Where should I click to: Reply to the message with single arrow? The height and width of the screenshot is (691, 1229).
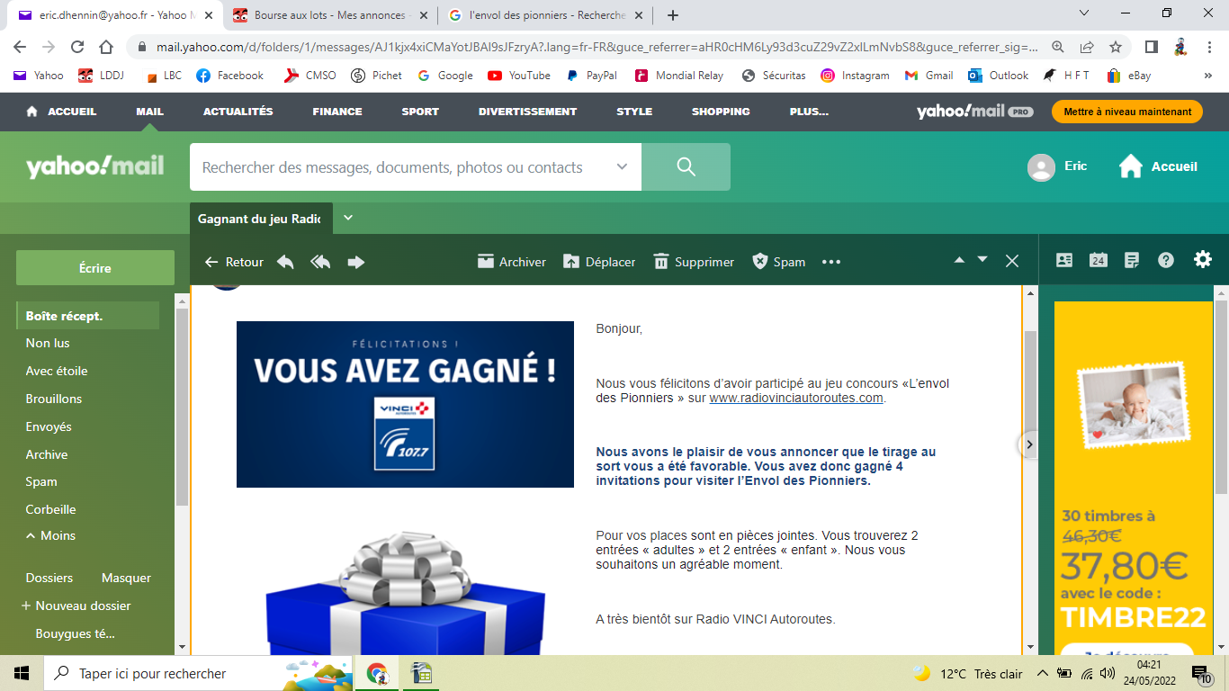(x=285, y=262)
